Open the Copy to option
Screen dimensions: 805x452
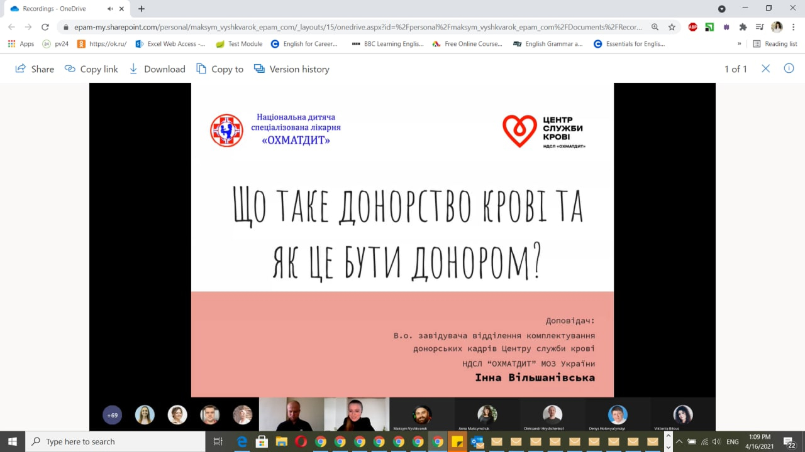(x=219, y=69)
